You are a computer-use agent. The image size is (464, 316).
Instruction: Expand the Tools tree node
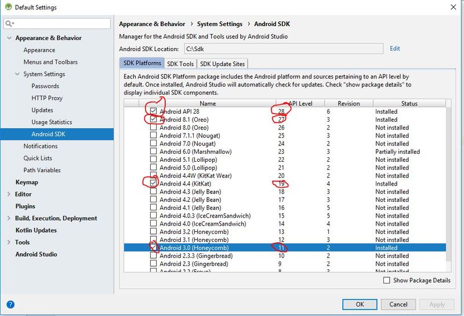[9, 242]
